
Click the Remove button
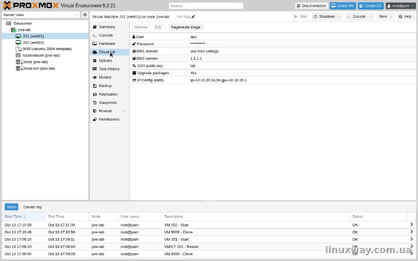tap(141, 27)
